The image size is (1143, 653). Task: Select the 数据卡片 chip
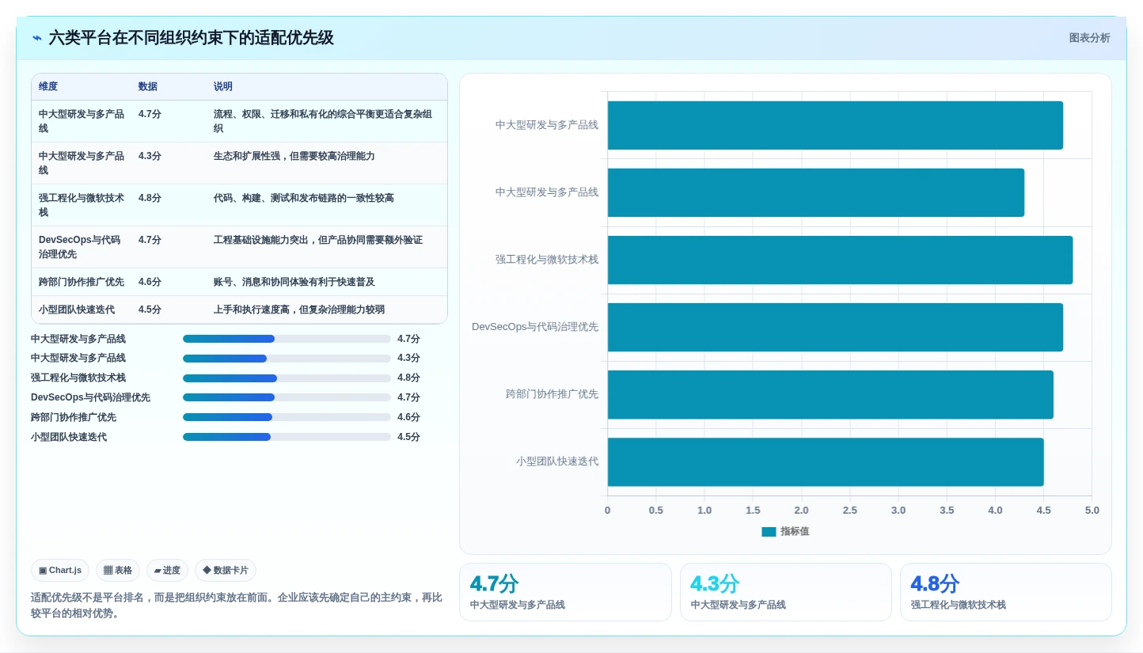226,570
